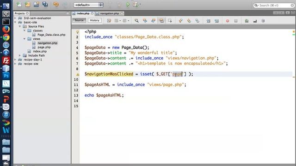Click the Find Next Occurrence icon
This screenshot has width=296, height=166.
coord(153,21)
